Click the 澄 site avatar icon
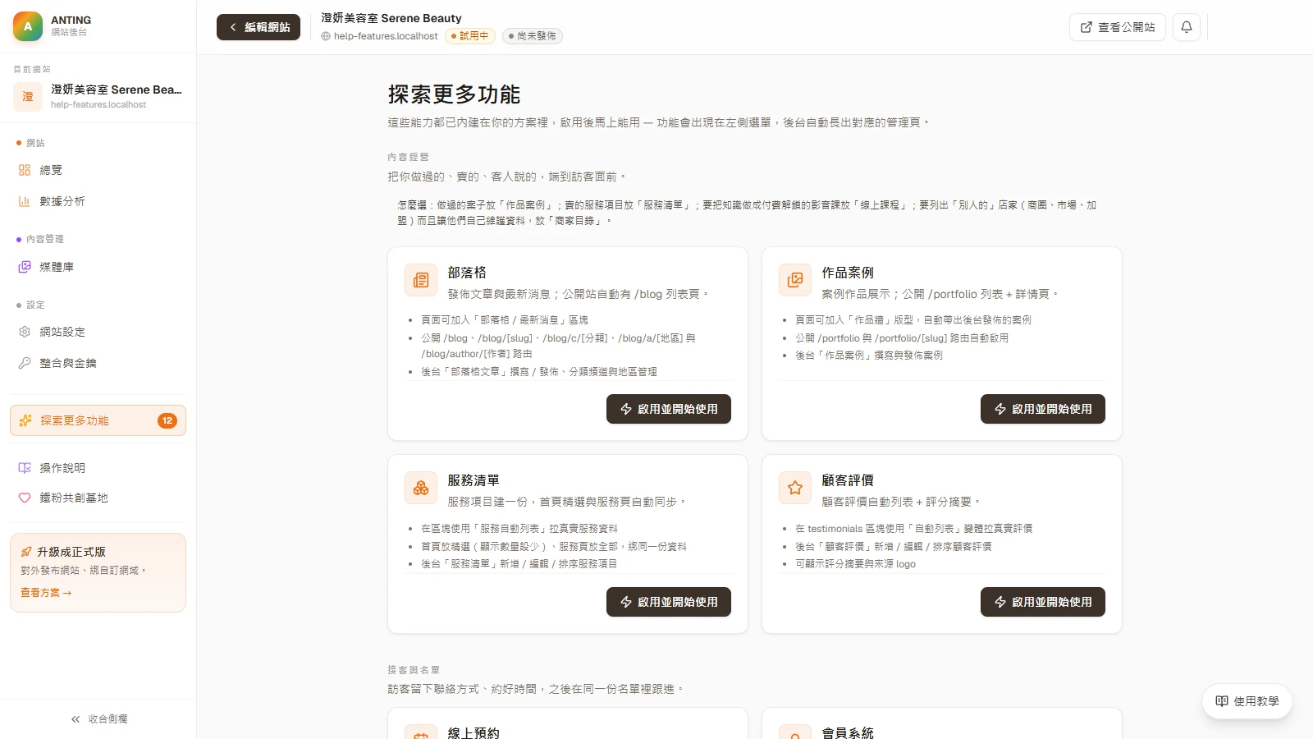Image resolution: width=1313 pixels, height=739 pixels. click(x=28, y=96)
